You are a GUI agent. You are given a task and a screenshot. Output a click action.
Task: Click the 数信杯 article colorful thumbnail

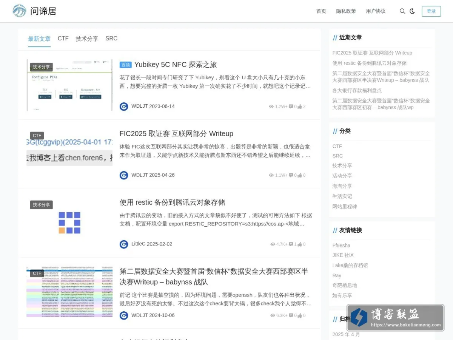[x=69, y=292]
